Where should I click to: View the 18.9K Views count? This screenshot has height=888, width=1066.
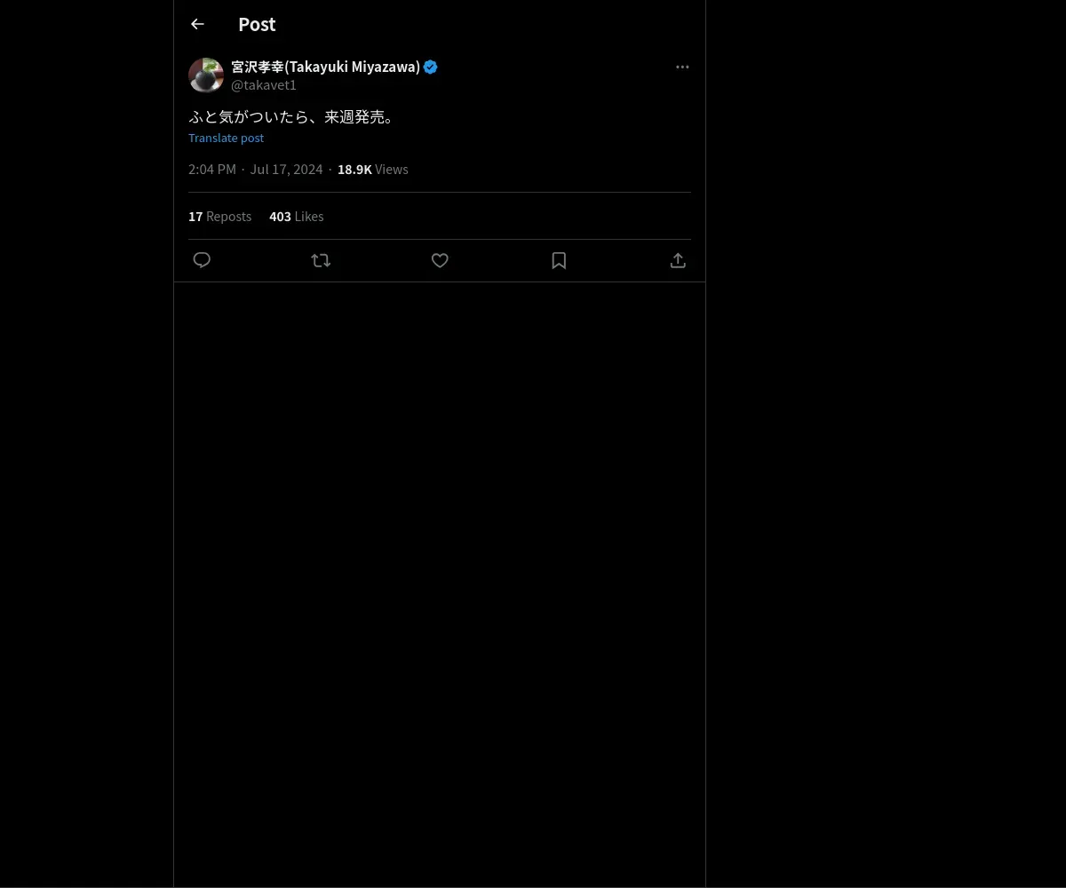tap(373, 169)
